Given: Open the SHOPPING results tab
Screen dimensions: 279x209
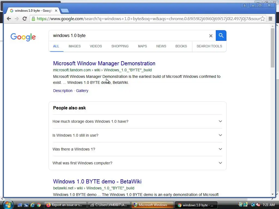Looking at the screenshot, I should pos(120,46).
